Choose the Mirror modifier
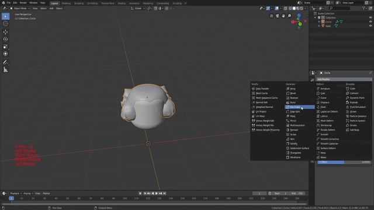The height and width of the screenshot is (210, 374). (293, 121)
